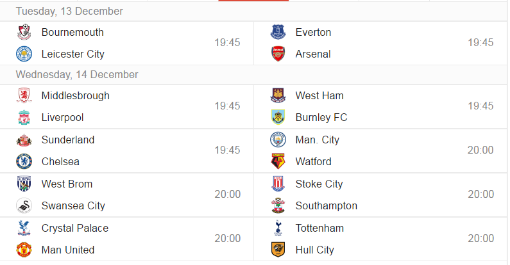Click the Bournemouth club crest

(x=24, y=32)
